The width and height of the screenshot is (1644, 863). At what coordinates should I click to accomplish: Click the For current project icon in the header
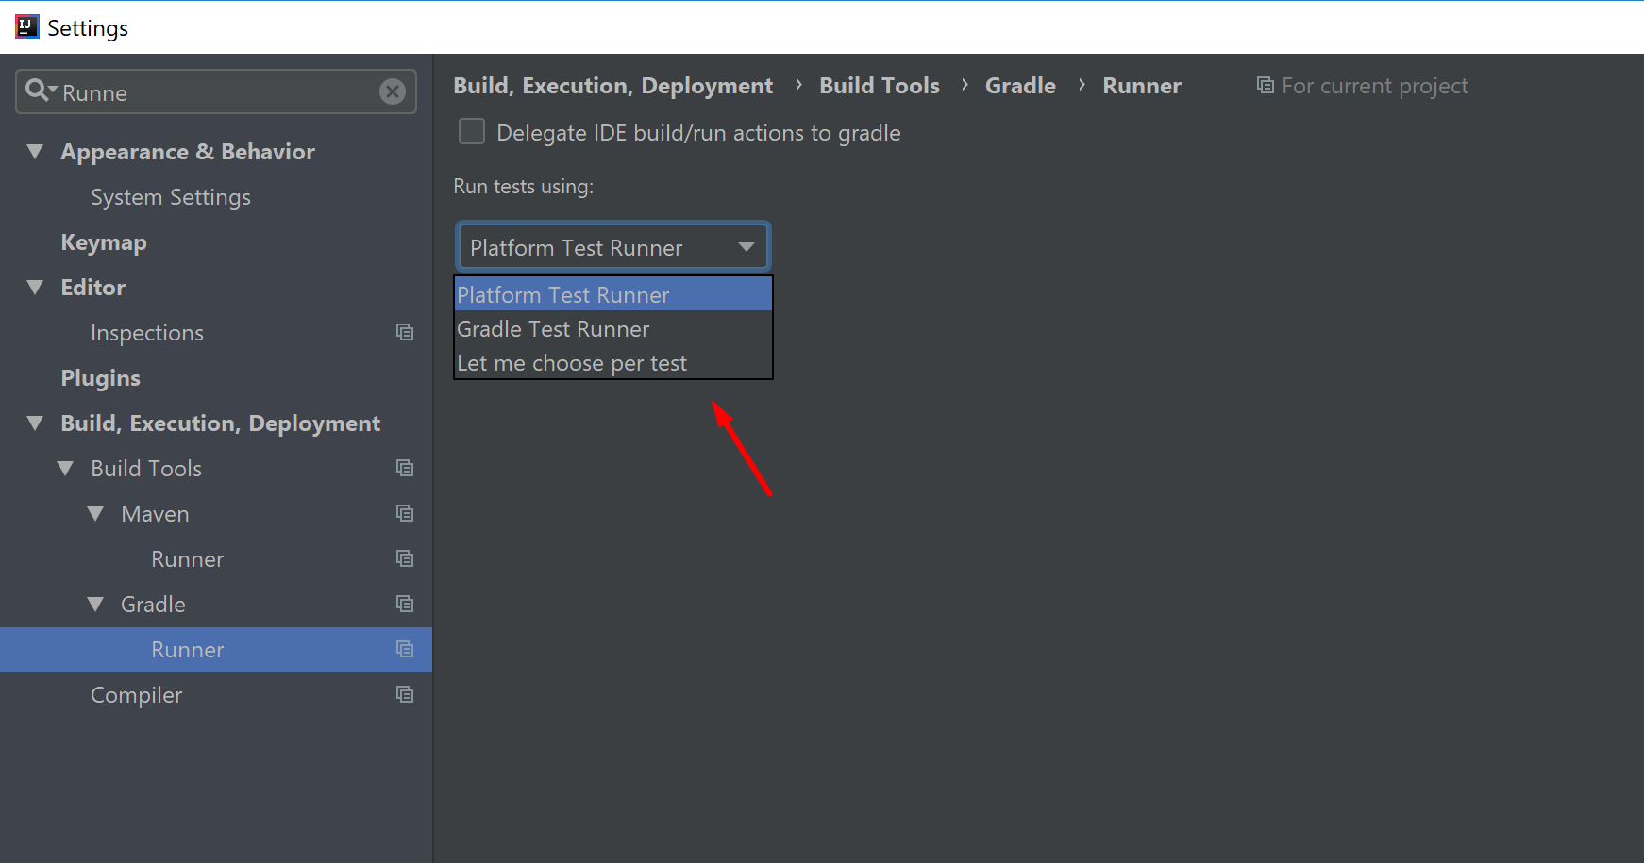(1265, 85)
